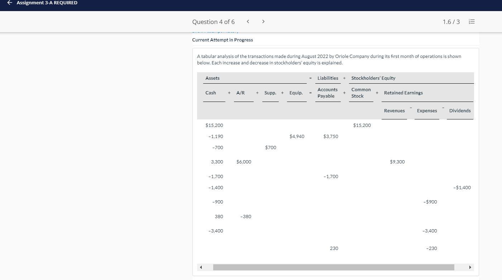Click the "Question 4 of 6" label

pos(214,22)
